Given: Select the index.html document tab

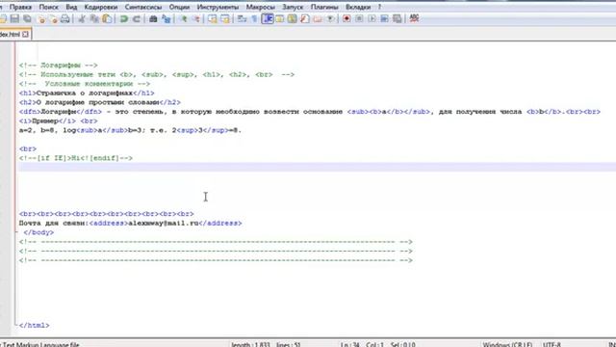Looking at the screenshot, I should [12, 35].
